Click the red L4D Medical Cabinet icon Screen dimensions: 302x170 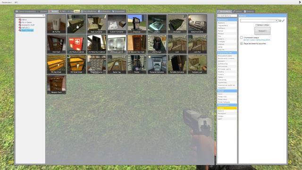(x=76, y=44)
